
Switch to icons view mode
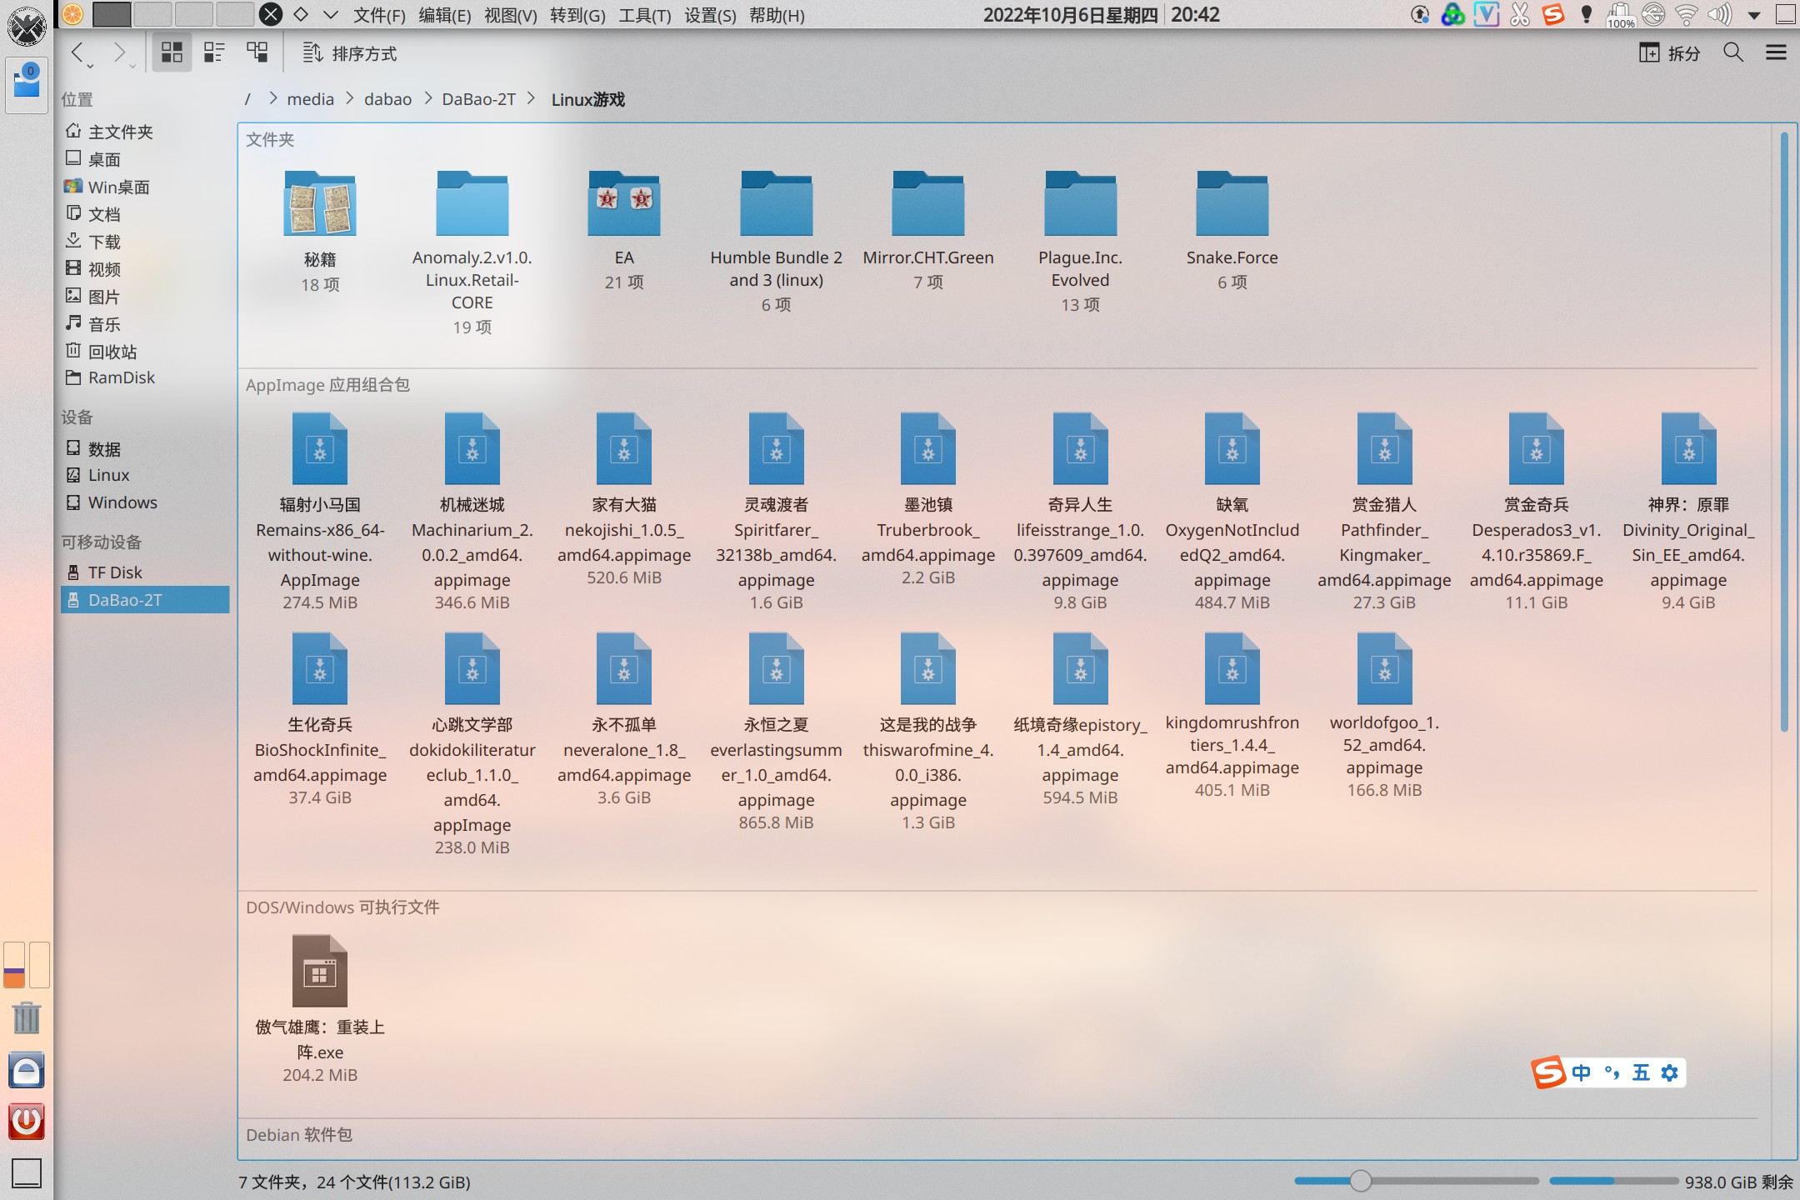(x=172, y=52)
